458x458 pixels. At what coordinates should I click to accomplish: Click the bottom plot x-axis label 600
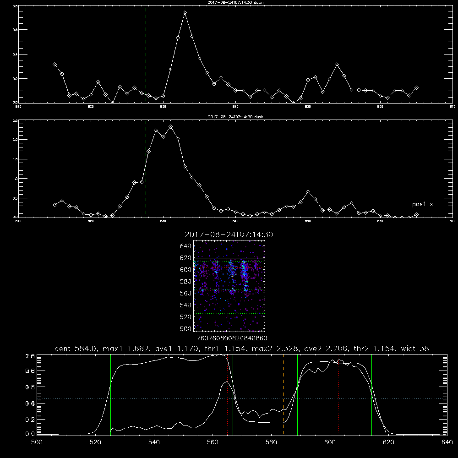(x=330, y=442)
